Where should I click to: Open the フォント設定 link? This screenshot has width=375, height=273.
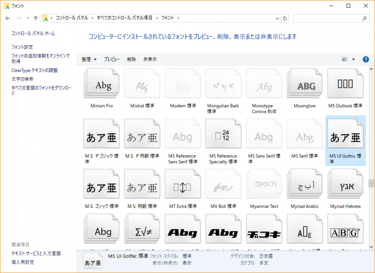(22, 47)
